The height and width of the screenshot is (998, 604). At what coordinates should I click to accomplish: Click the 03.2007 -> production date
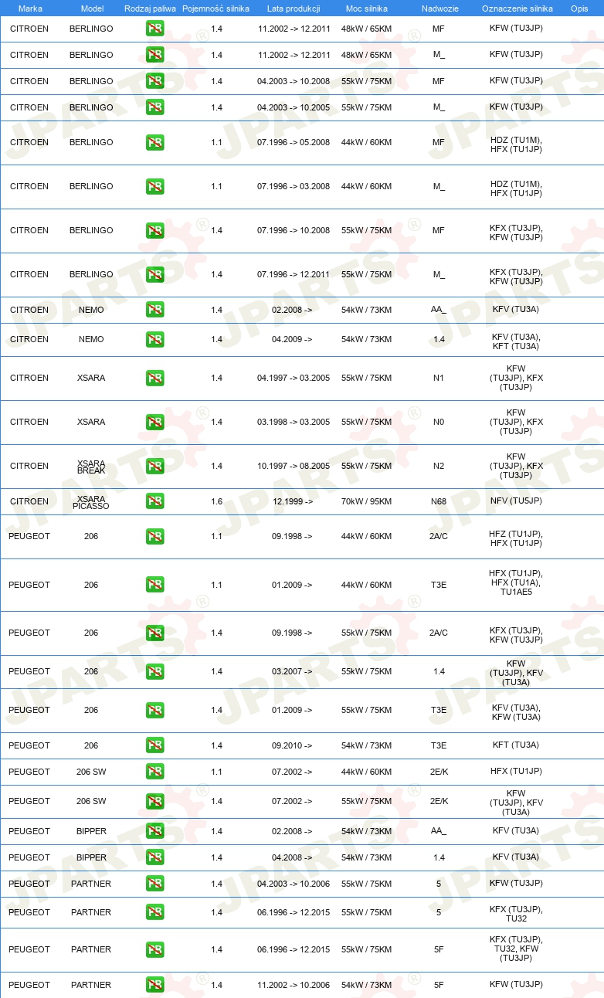click(292, 671)
